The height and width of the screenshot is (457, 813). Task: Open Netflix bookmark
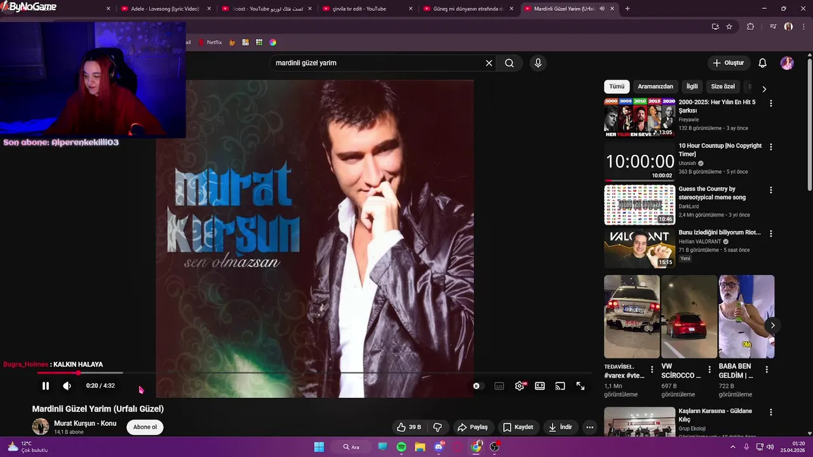tap(210, 43)
